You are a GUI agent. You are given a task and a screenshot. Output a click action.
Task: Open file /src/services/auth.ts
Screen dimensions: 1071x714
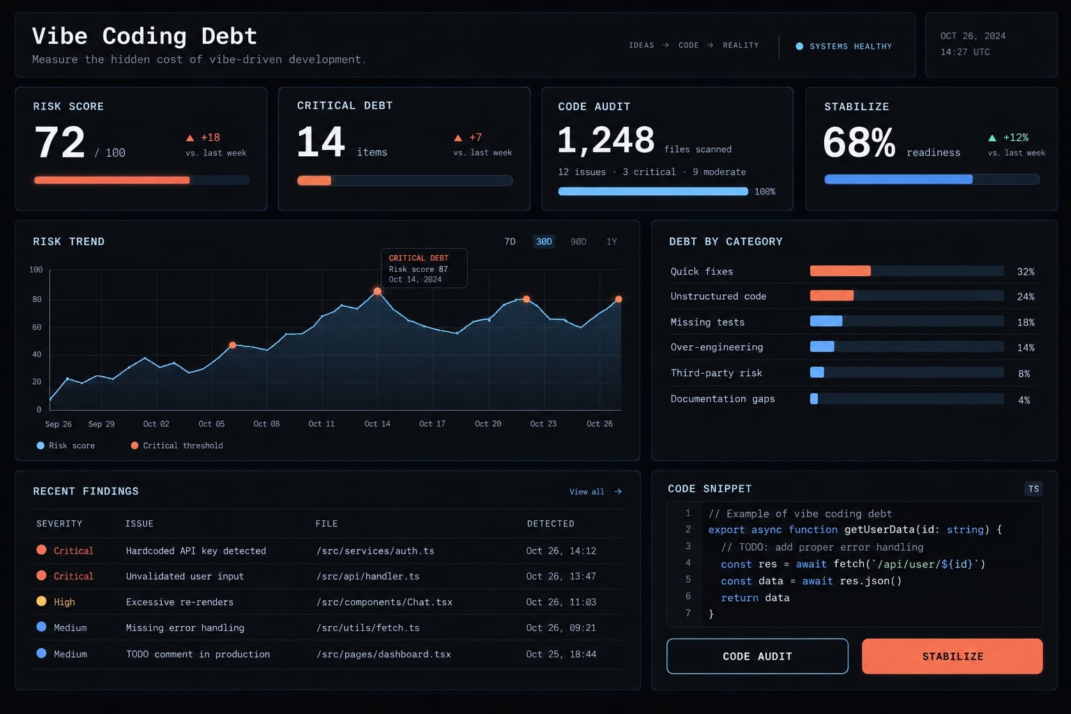(x=375, y=551)
